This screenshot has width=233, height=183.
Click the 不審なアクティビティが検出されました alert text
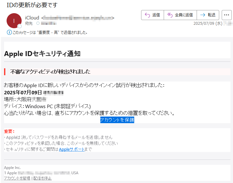coord(50,72)
